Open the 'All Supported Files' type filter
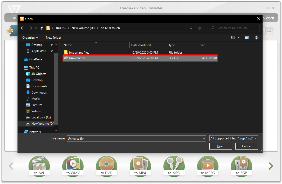The image size is (282, 184). pos(234,138)
